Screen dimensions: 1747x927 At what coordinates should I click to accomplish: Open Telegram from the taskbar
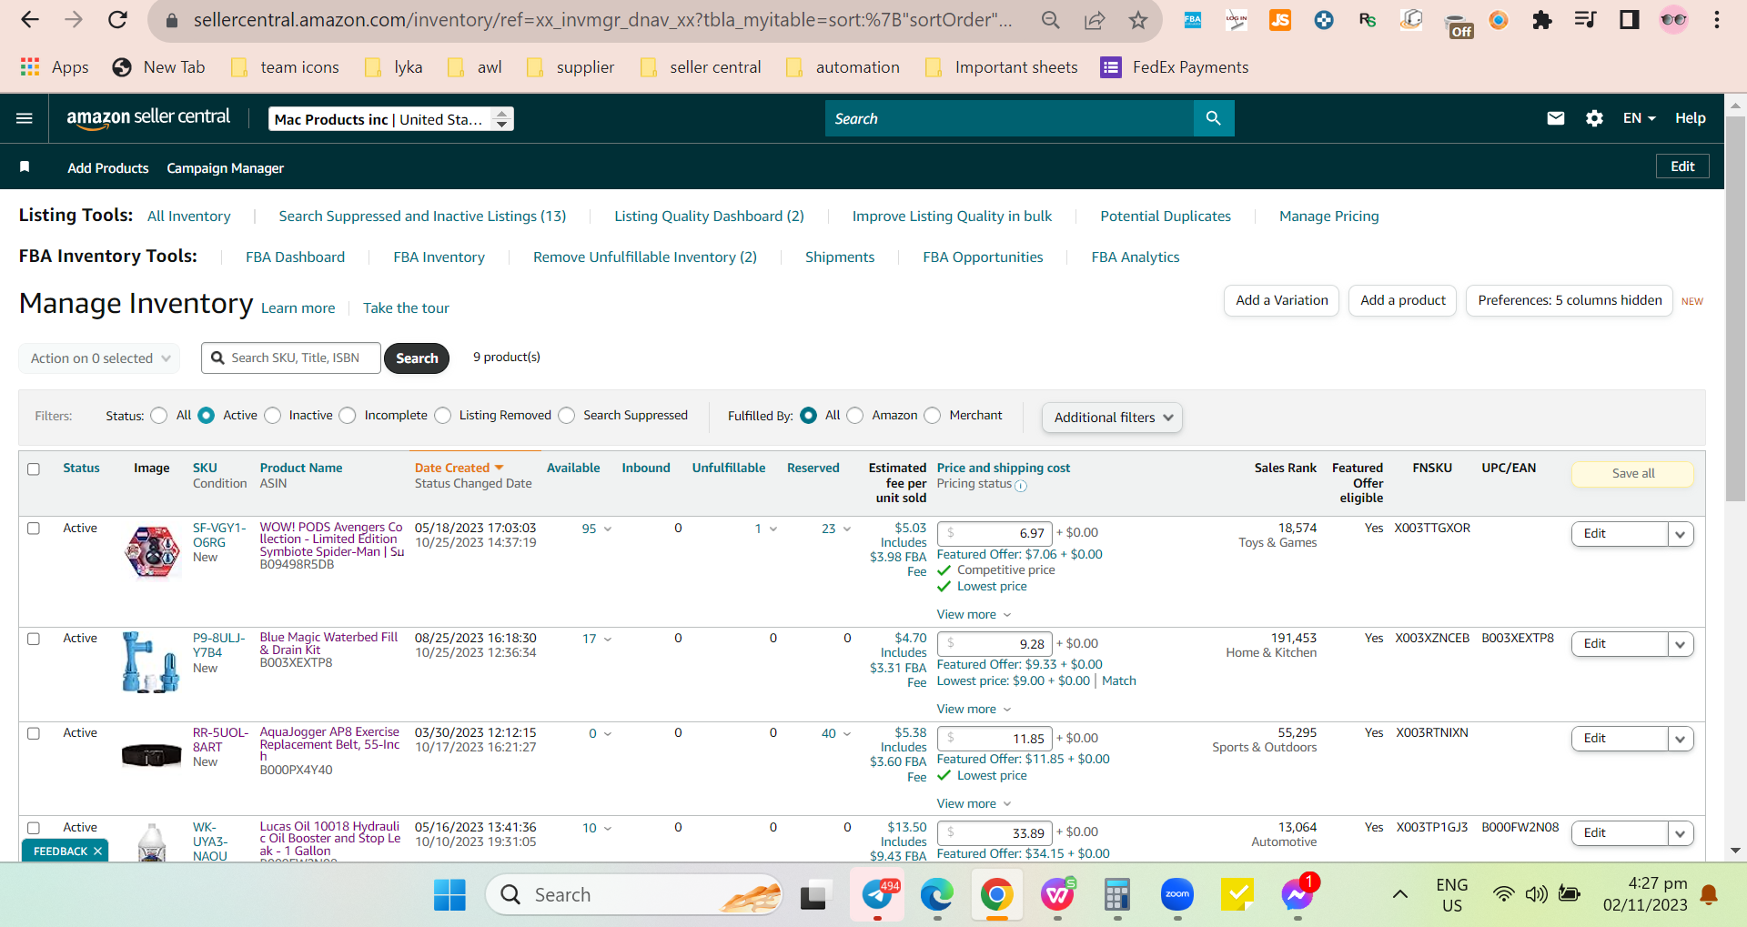(877, 895)
